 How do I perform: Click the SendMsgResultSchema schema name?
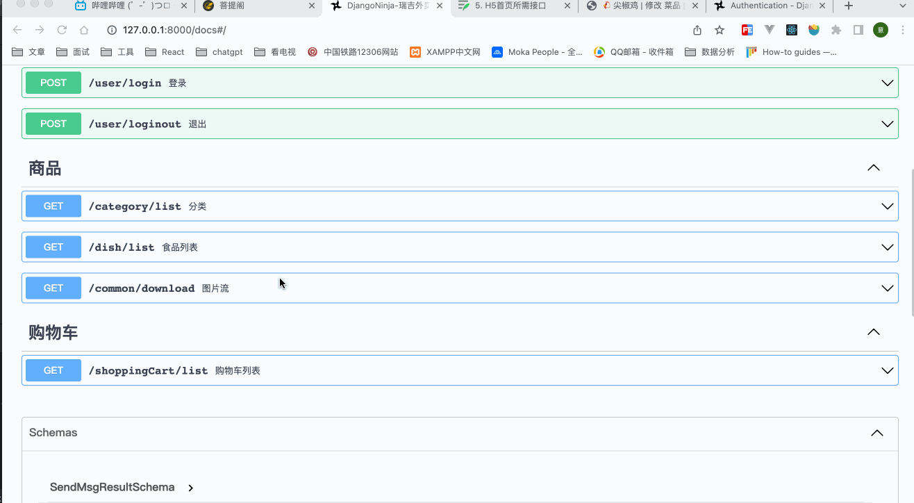click(x=112, y=487)
